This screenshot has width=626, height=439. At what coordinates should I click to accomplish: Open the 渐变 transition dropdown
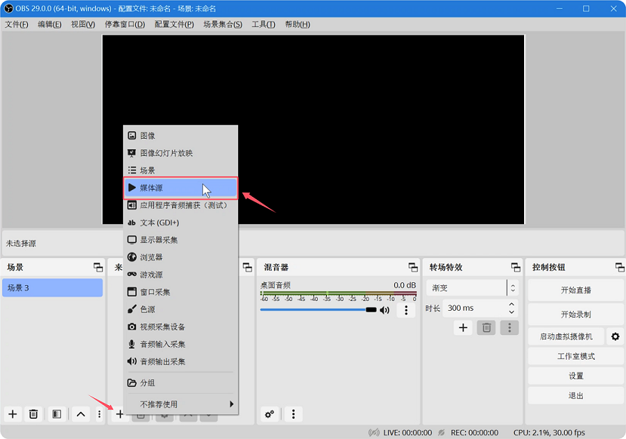[x=472, y=288]
